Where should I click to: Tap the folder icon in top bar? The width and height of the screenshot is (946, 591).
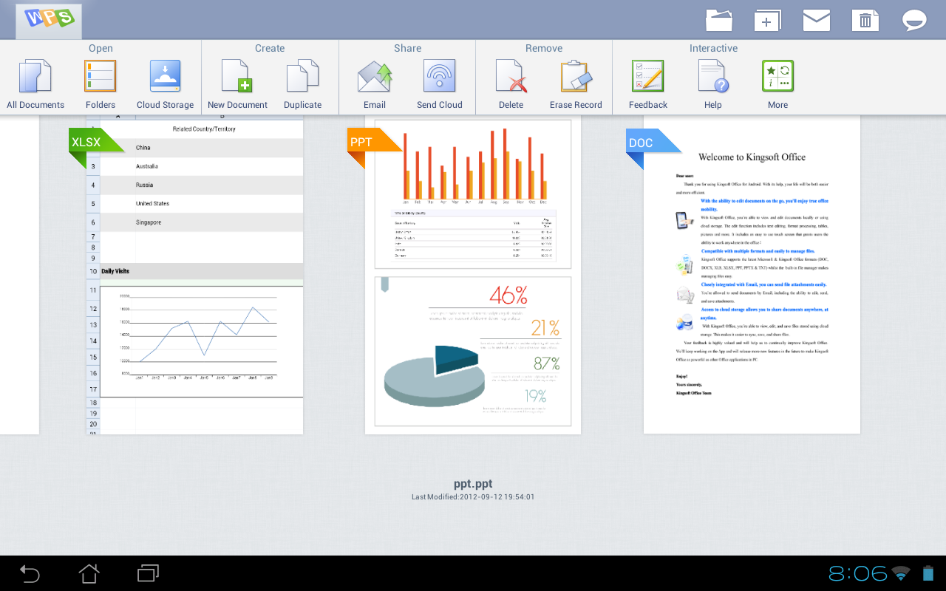719,20
